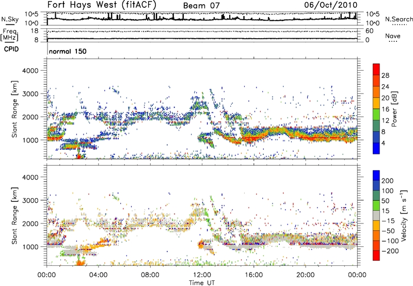This screenshot has width=413, height=286.
Task: Select the "60" Nave axis tick
Action: point(369,31)
